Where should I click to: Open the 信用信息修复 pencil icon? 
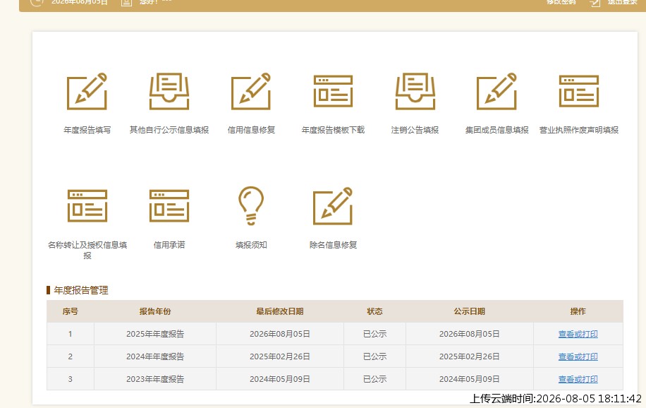coord(251,91)
